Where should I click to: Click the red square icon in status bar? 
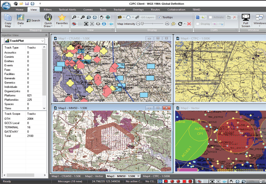184,181
